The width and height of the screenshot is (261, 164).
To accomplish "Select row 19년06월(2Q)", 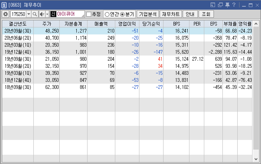I will [127, 66].
